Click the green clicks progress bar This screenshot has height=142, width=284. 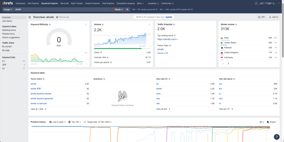[x=118, y=49]
